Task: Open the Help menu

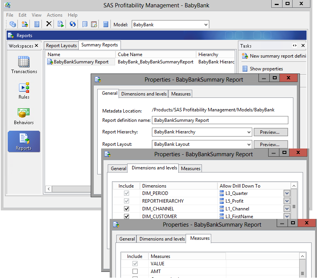Action: (72, 15)
